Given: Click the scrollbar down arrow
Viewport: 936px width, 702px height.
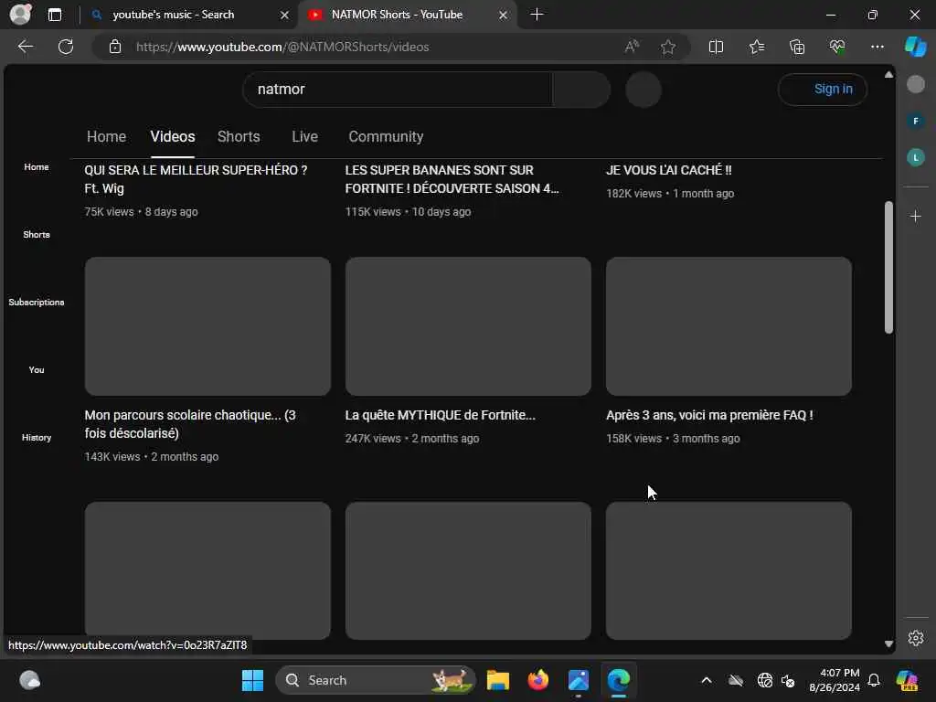Looking at the screenshot, I should click(888, 644).
